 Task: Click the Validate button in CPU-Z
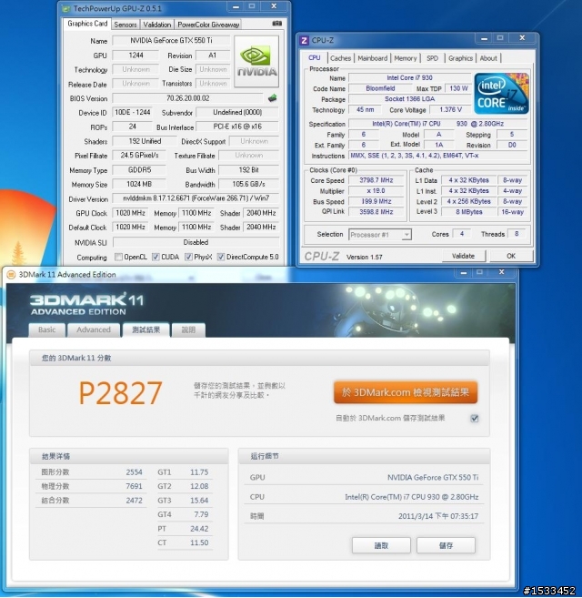[x=464, y=256]
